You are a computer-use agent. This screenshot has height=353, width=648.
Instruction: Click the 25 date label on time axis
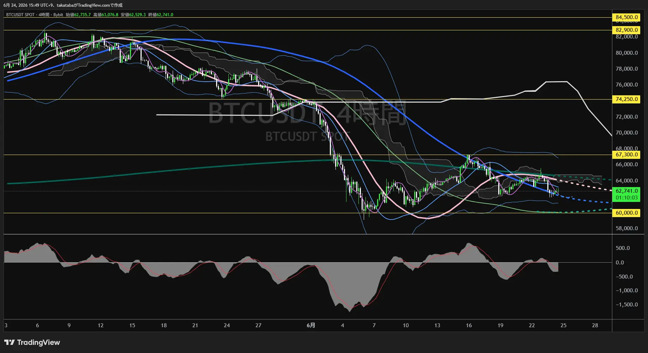[564, 325]
